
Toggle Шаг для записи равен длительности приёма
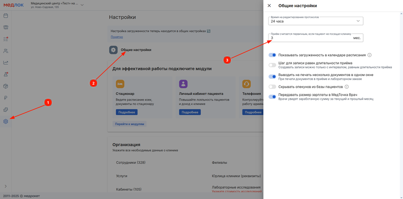click(272, 65)
